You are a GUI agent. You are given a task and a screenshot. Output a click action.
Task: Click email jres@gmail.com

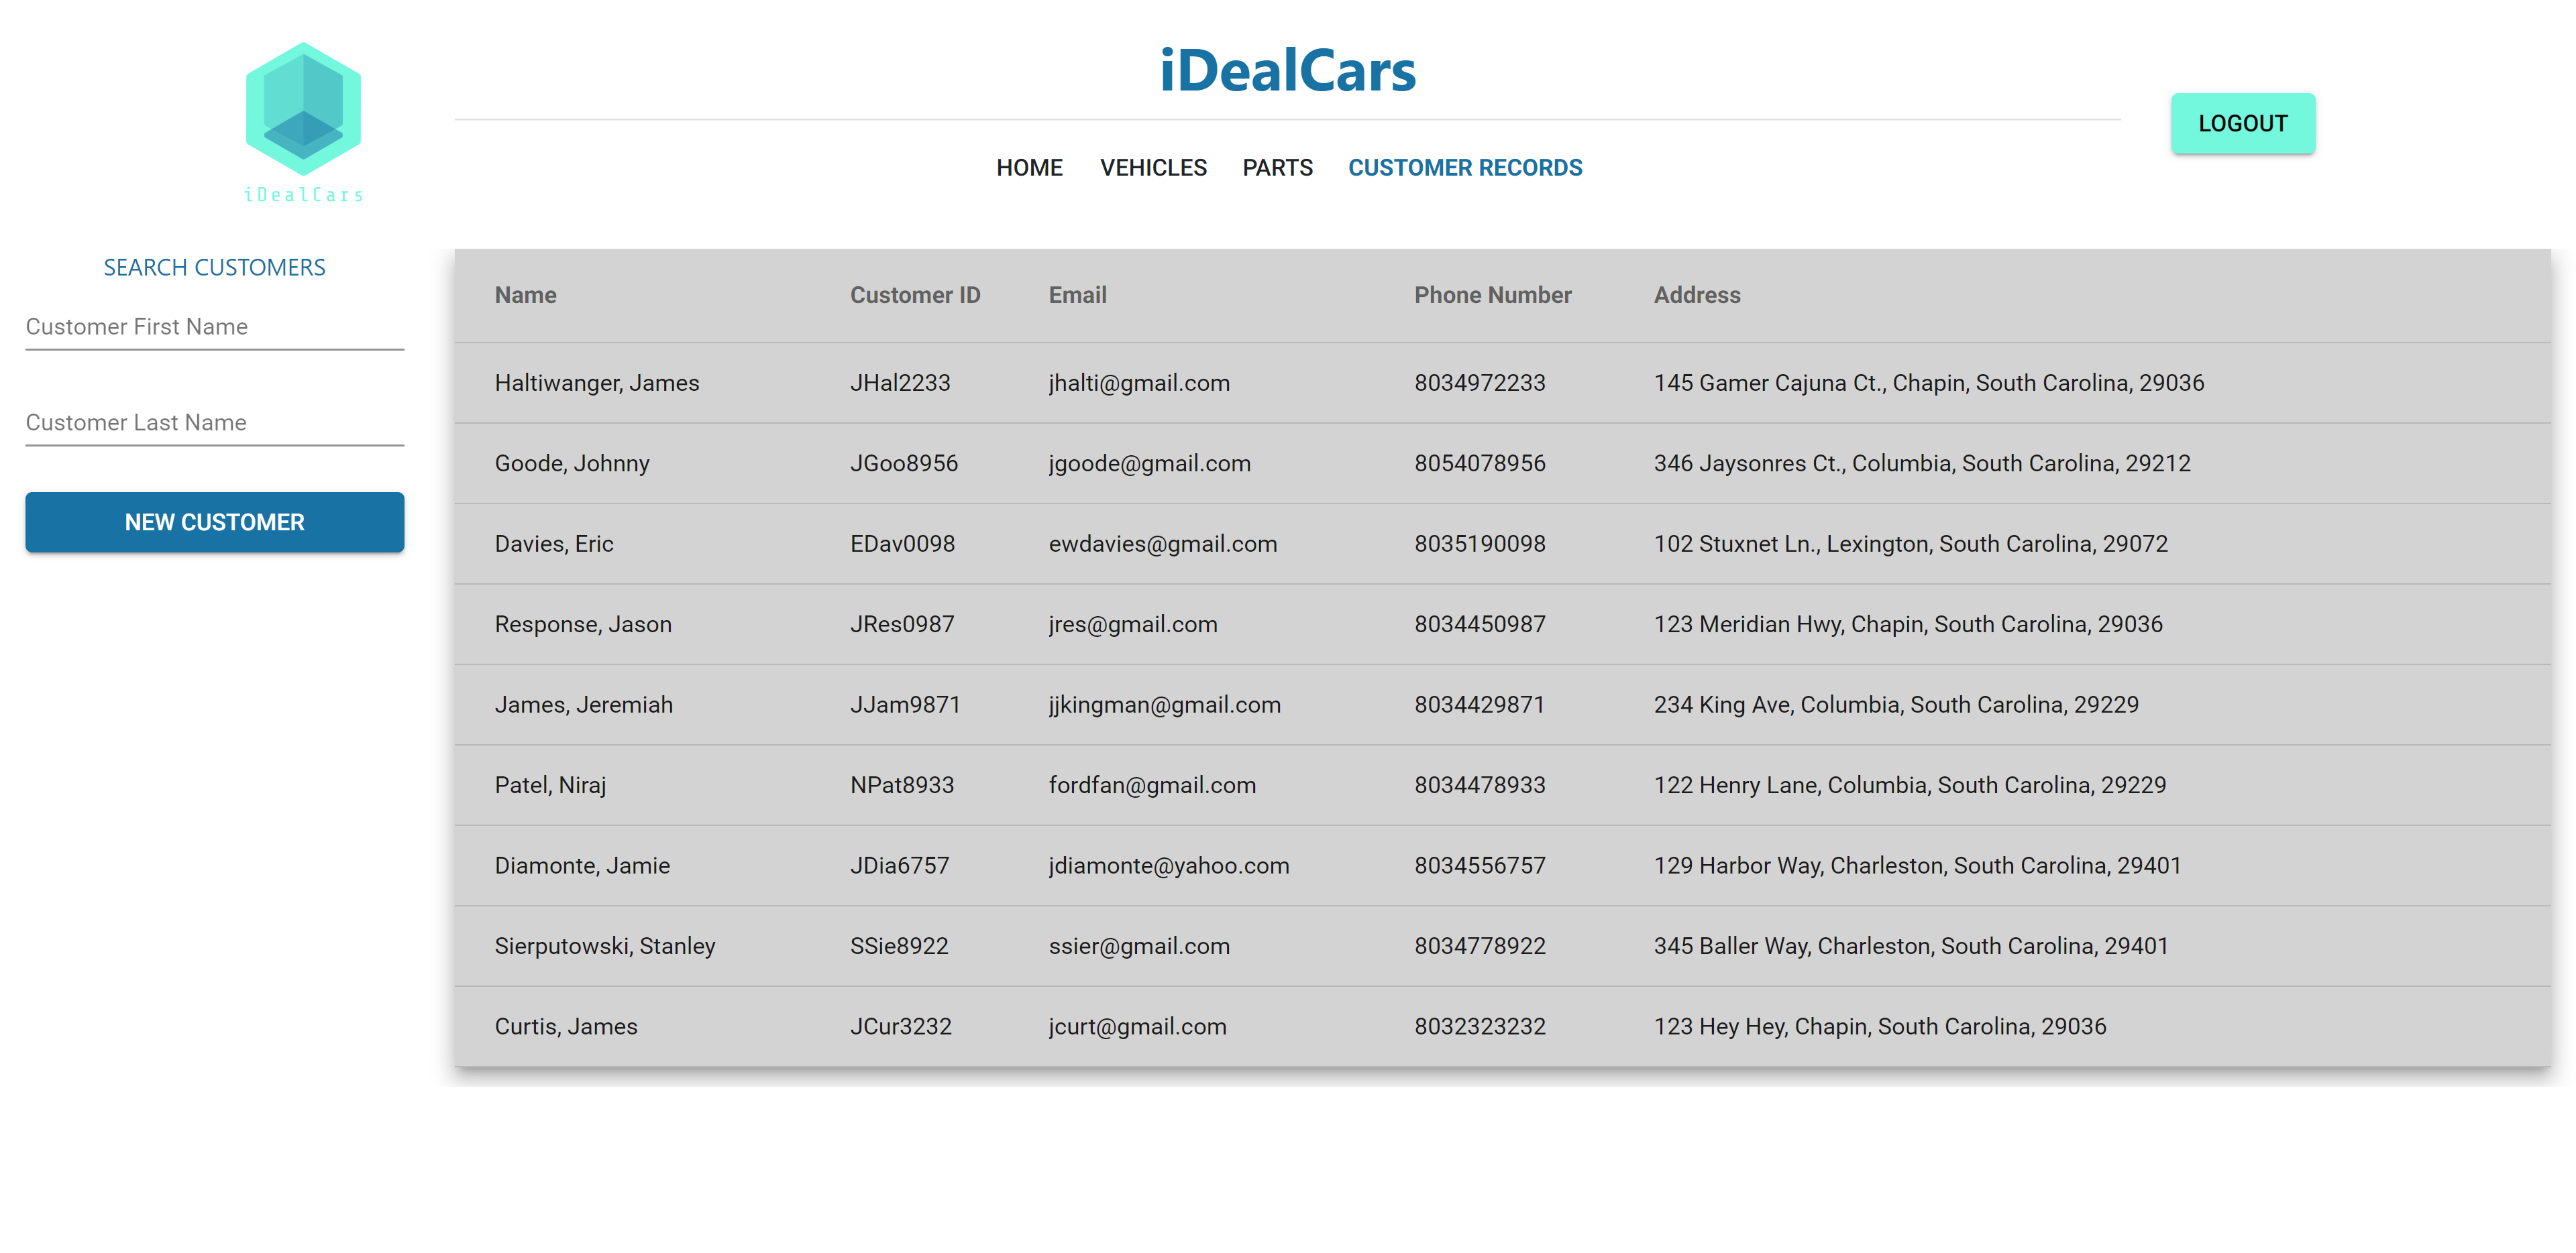[x=1133, y=625]
